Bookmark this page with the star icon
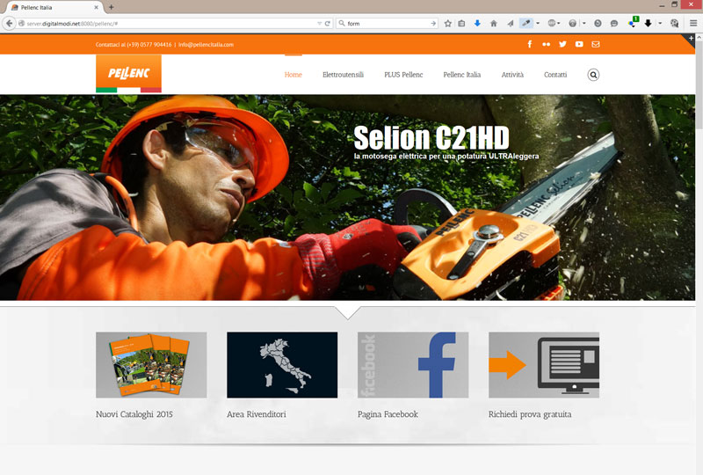703x475 pixels. tap(447, 24)
